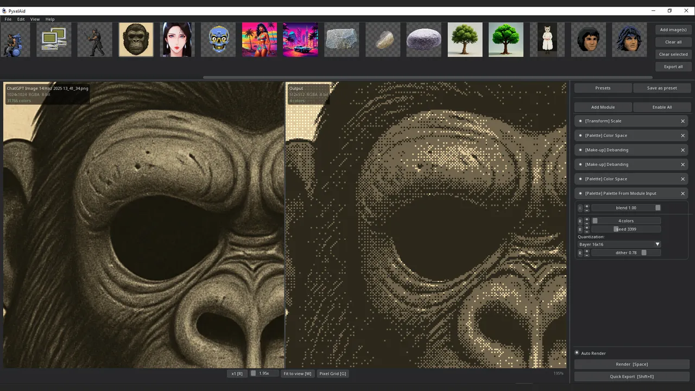Open the Quantization Bayer 16x16 dropdown
The image size is (695, 391).
click(619, 244)
